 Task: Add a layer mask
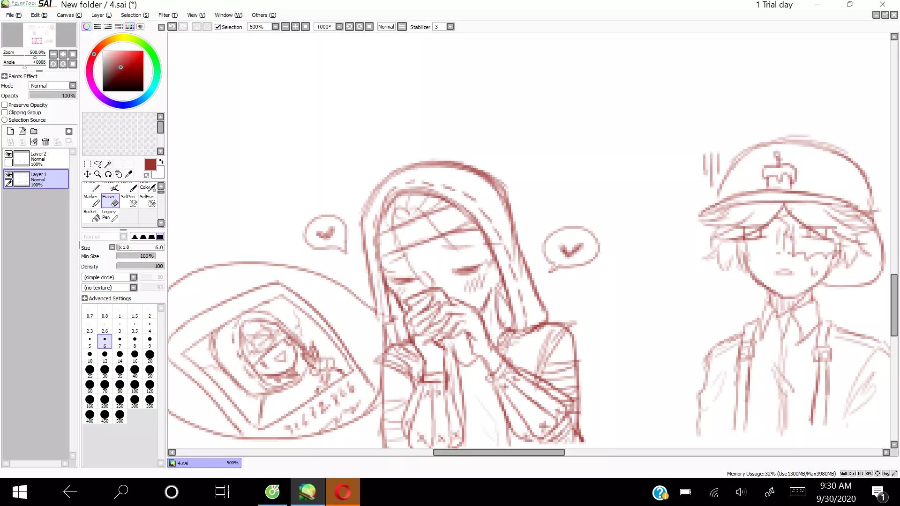(69, 131)
